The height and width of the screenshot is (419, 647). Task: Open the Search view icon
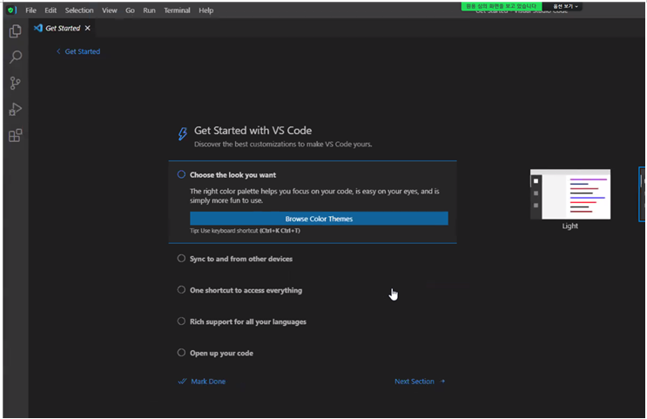[x=16, y=57]
